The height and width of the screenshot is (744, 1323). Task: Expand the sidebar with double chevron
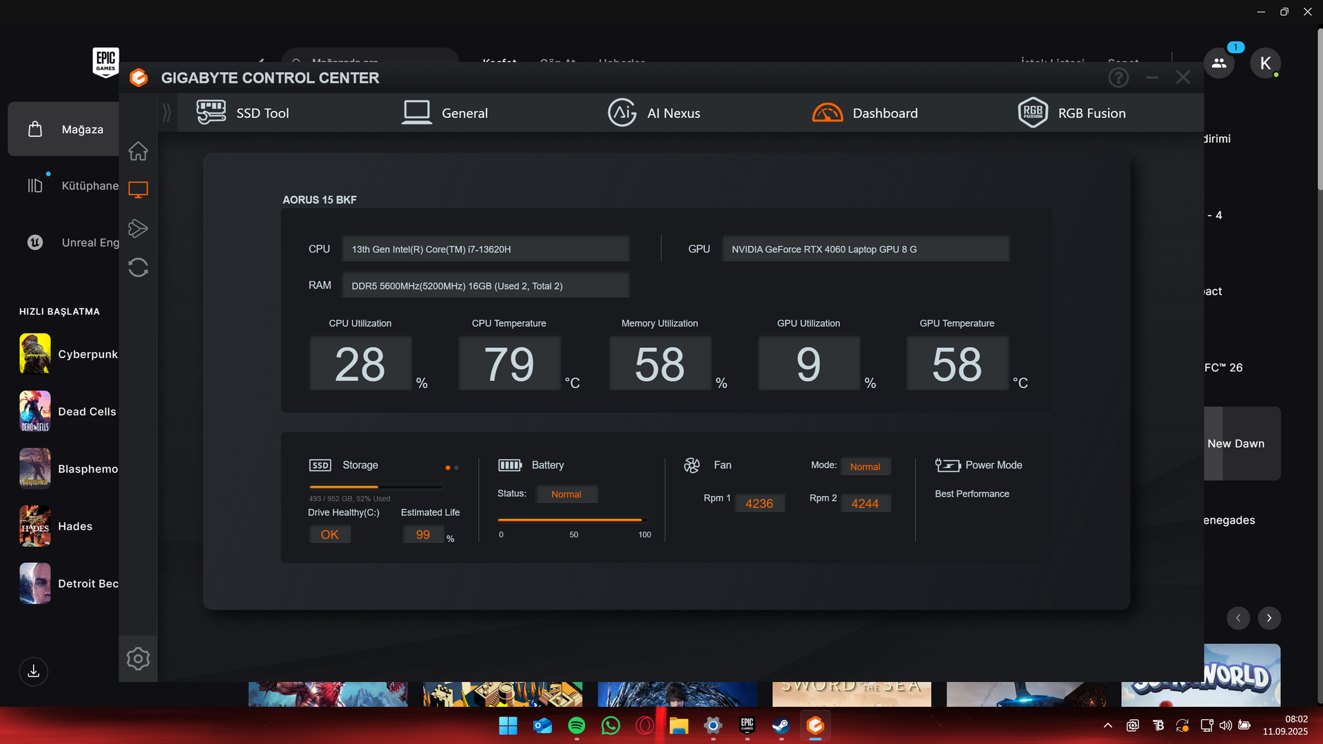tap(166, 112)
